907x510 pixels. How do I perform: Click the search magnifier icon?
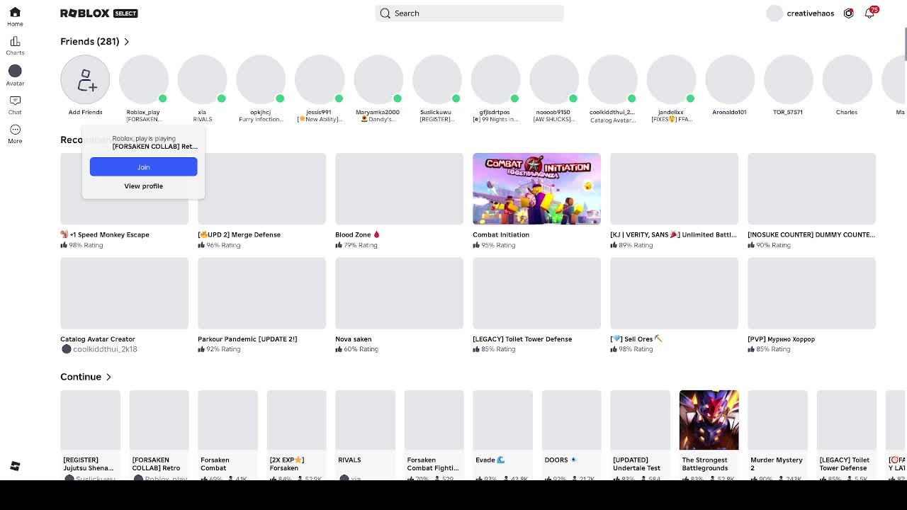pos(385,13)
